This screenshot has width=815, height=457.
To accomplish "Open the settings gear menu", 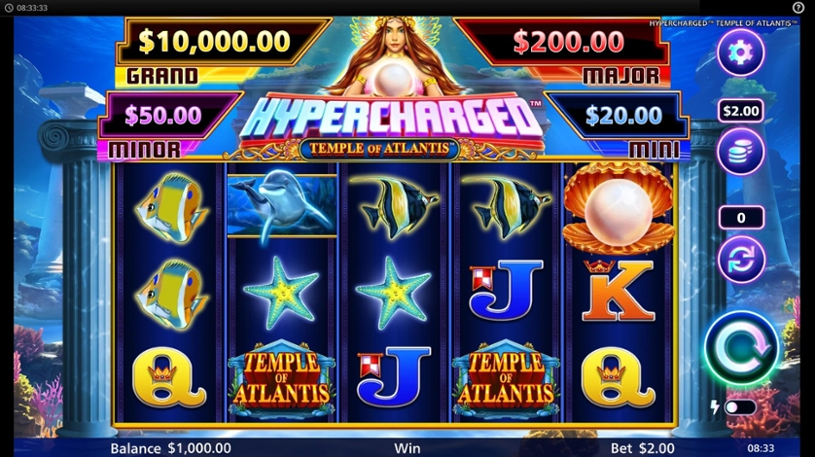I will [x=741, y=52].
